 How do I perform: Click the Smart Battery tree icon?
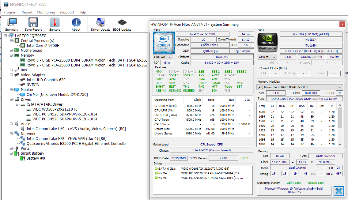17,153
